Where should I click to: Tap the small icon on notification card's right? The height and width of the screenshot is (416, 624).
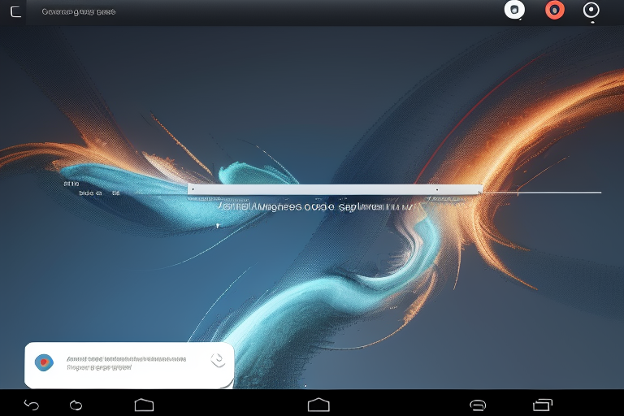[x=217, y=359]
